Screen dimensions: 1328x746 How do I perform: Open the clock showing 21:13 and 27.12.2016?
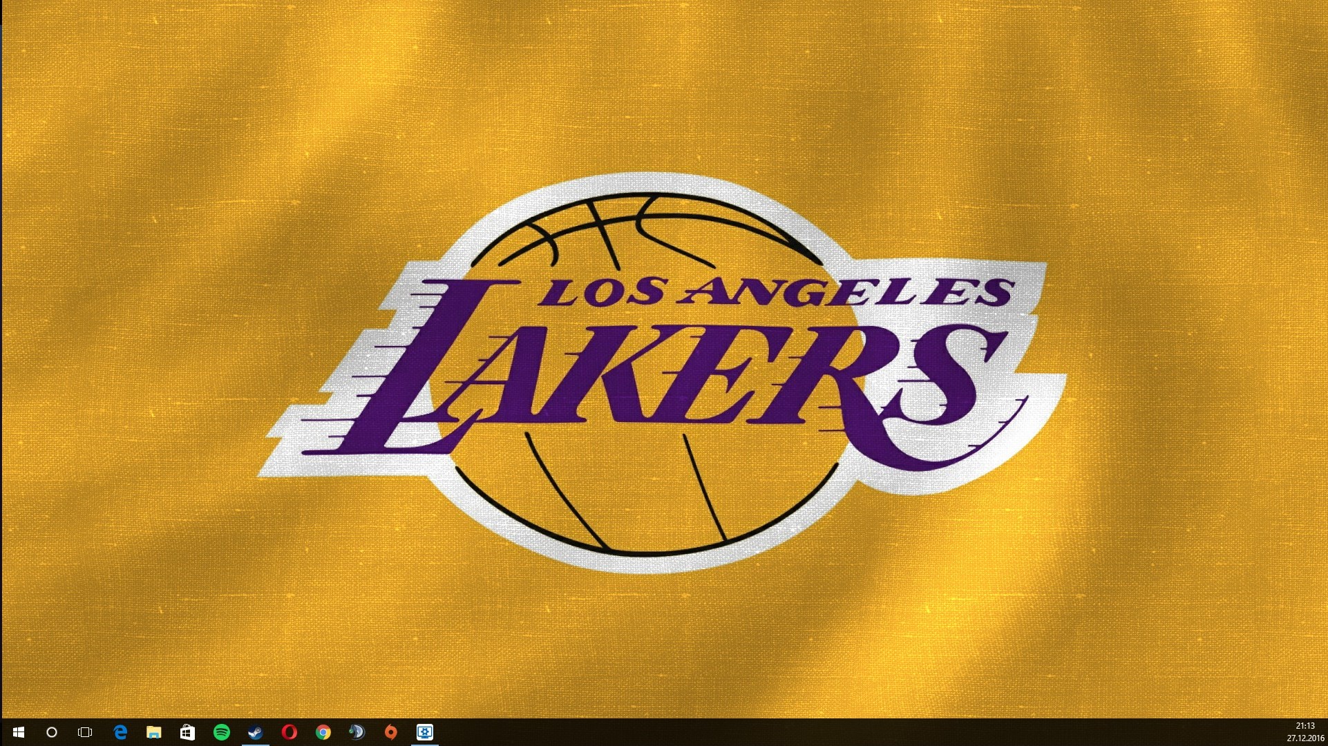pos(1305,732)
